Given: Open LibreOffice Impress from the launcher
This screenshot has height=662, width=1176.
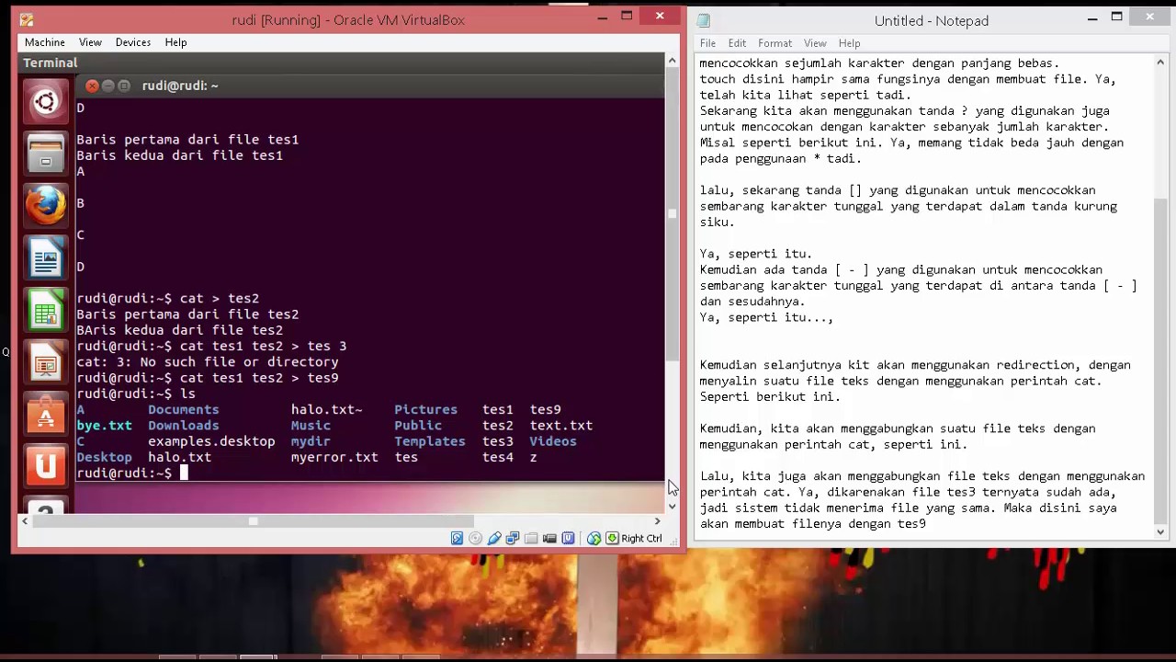Looking at the screenshot, I should coord(46,363).
